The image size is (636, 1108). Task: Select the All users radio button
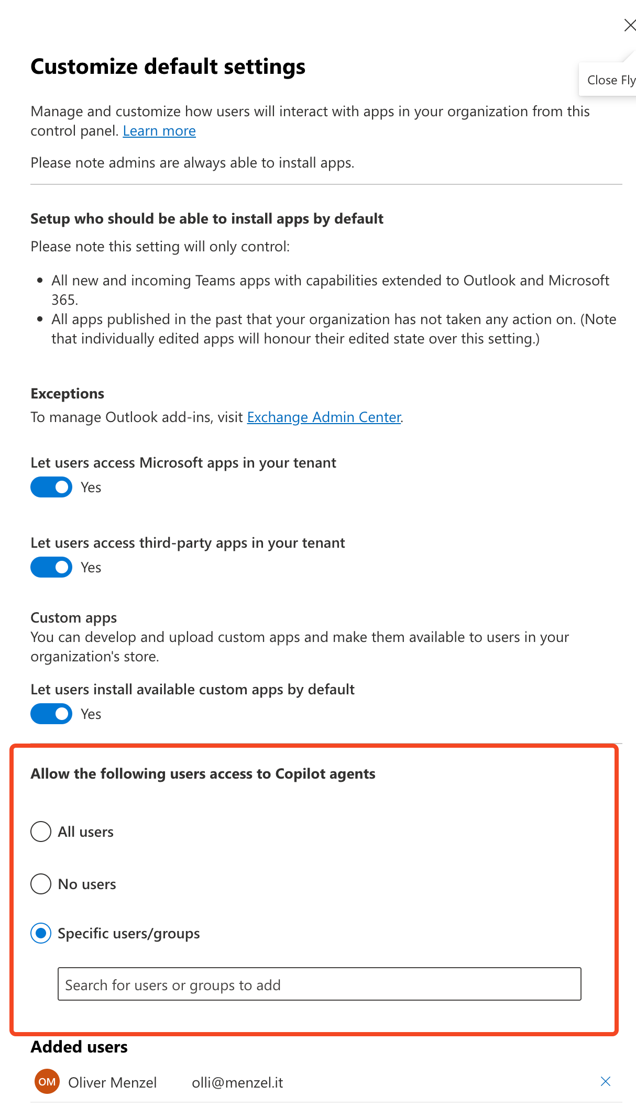pyautogui.click(x=41, y=832)
